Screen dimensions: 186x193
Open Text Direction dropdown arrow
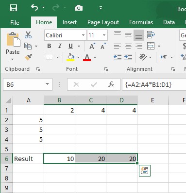pyautogui.click(x=171, y=57)
